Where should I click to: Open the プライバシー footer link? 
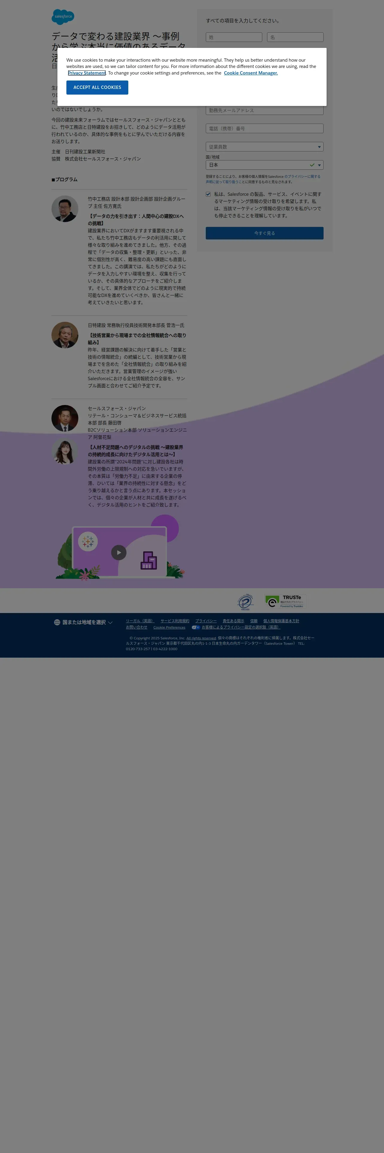coord(206,621)
